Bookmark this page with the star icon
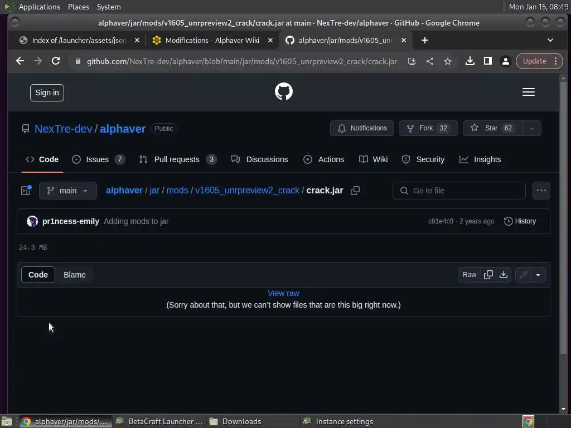 point(448,61)
